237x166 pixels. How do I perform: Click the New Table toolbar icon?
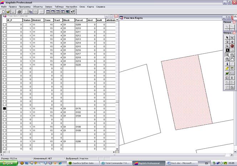click(4, 12)
